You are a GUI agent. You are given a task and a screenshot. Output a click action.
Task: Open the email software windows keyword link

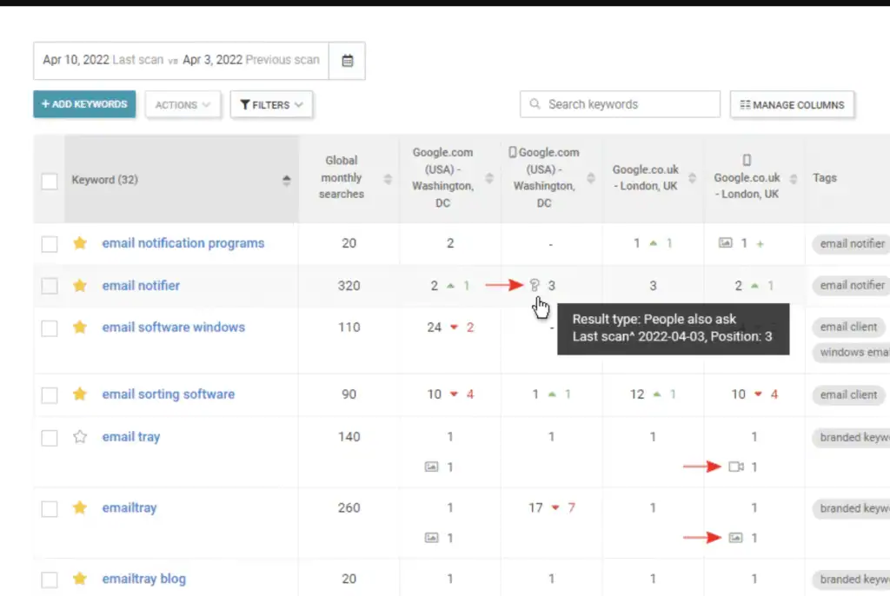173,328
